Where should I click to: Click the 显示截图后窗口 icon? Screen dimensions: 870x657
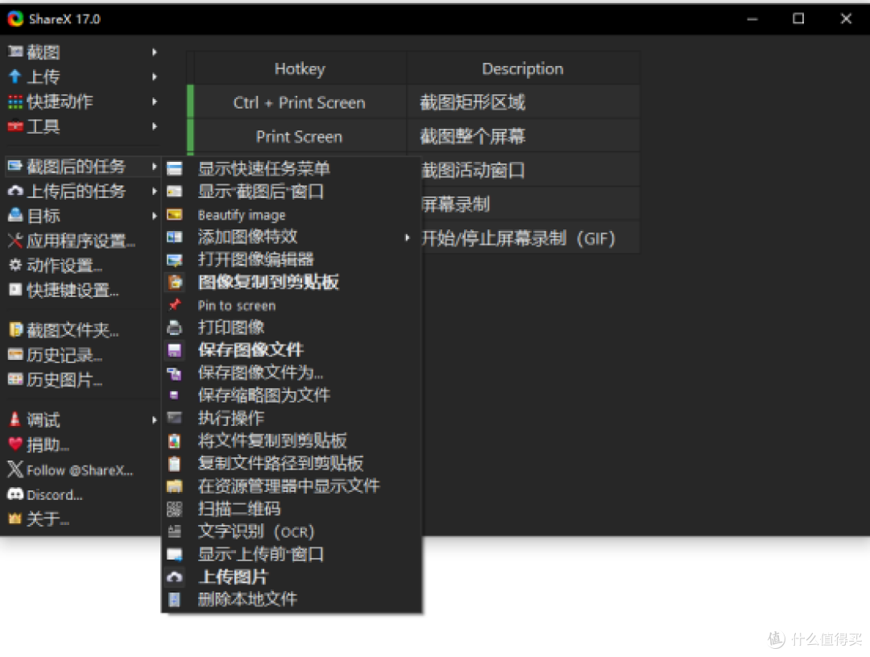[174, 192]
